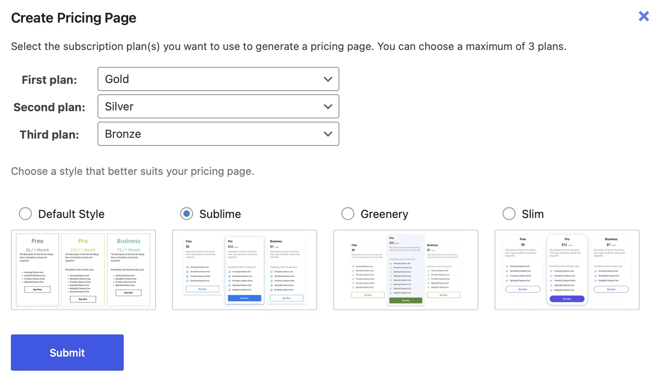Click the Sublime label text

[x=220, y=214]
